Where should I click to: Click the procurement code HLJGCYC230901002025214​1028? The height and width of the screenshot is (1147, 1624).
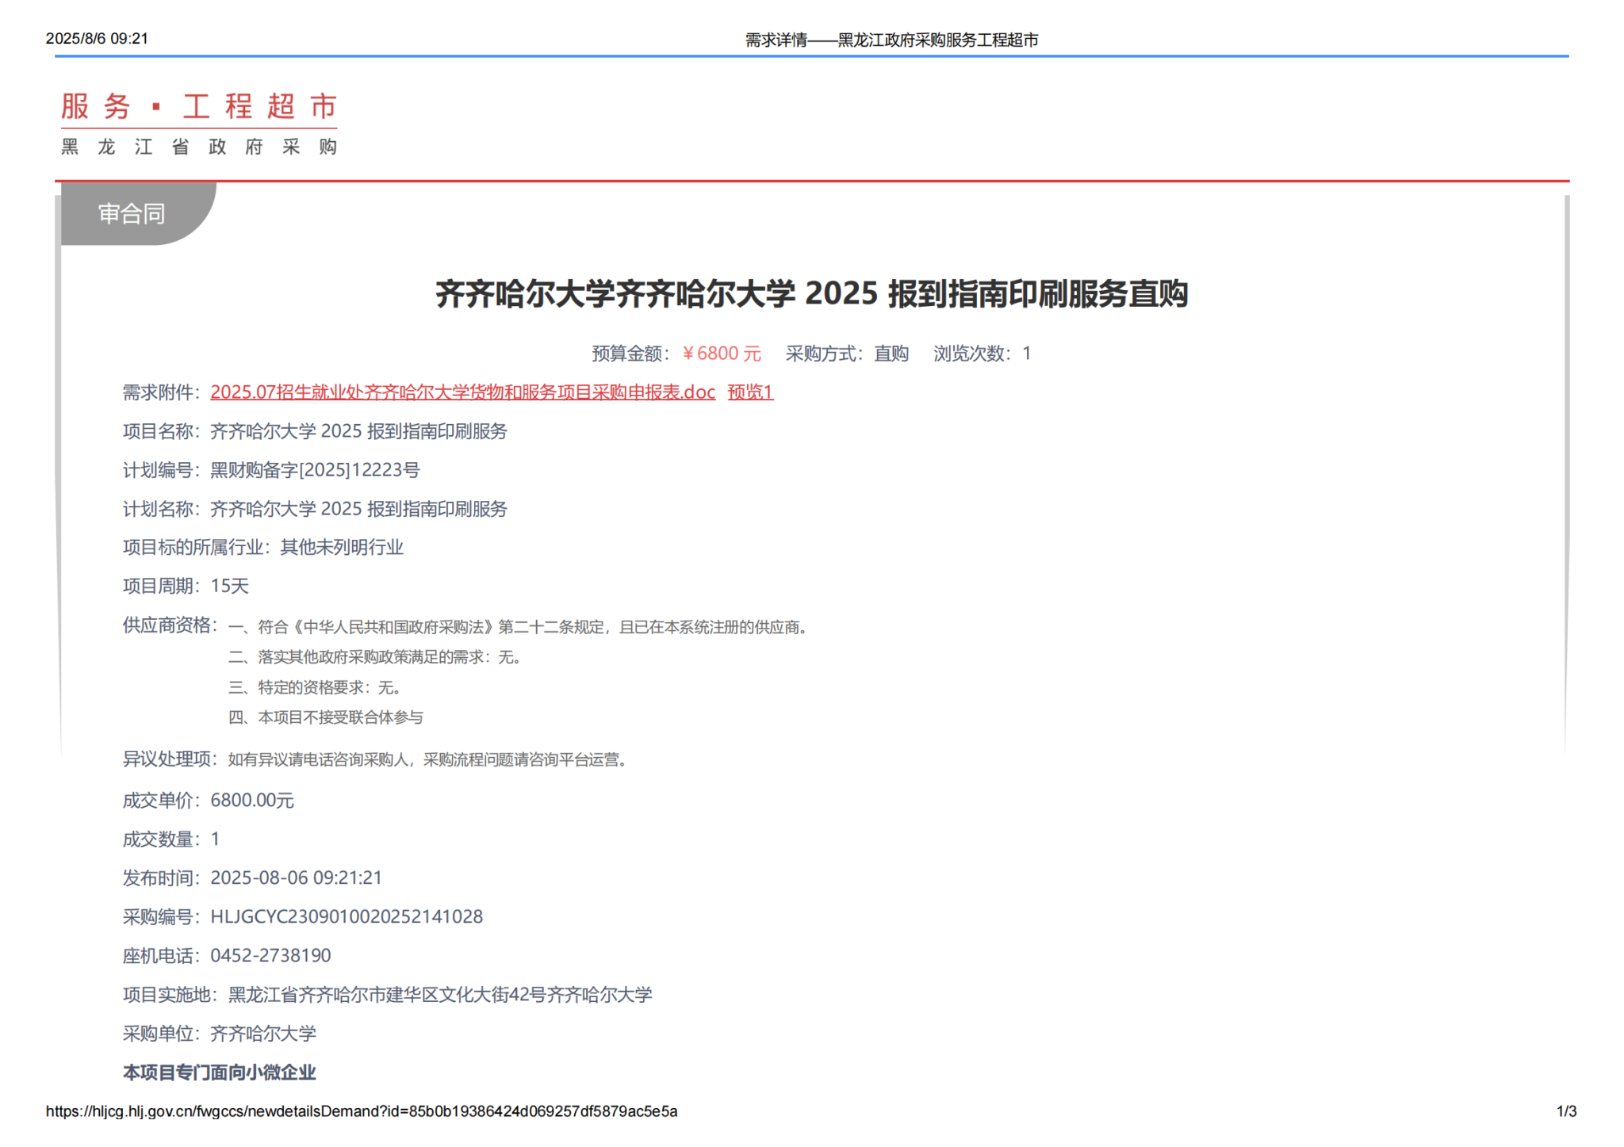click(x=346, y=917)
